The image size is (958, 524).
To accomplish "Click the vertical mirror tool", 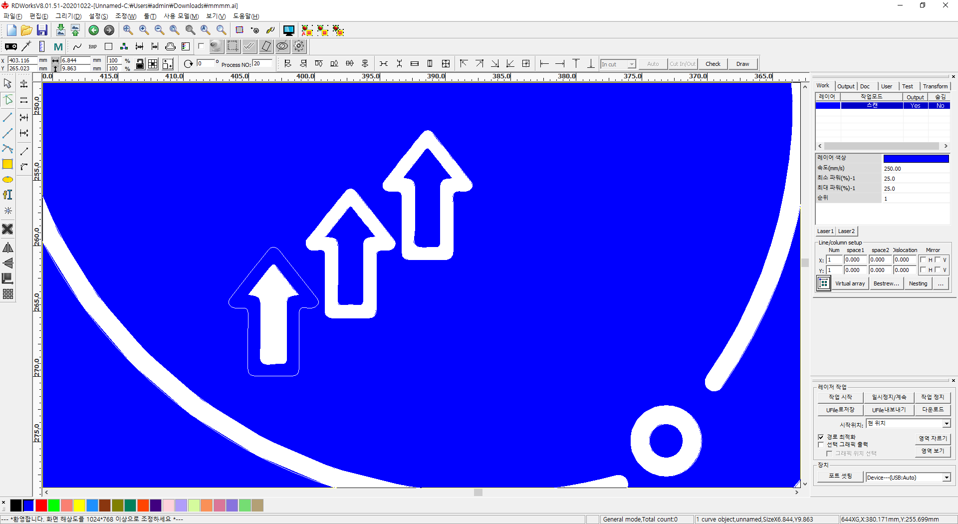I will 8,263.
